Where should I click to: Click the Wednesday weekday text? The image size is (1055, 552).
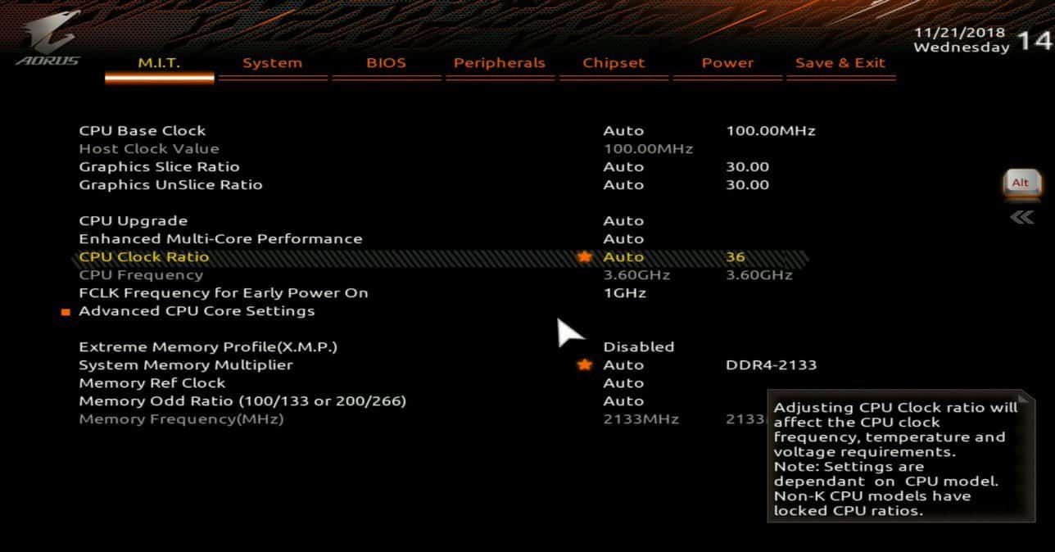tap(962, 48)
